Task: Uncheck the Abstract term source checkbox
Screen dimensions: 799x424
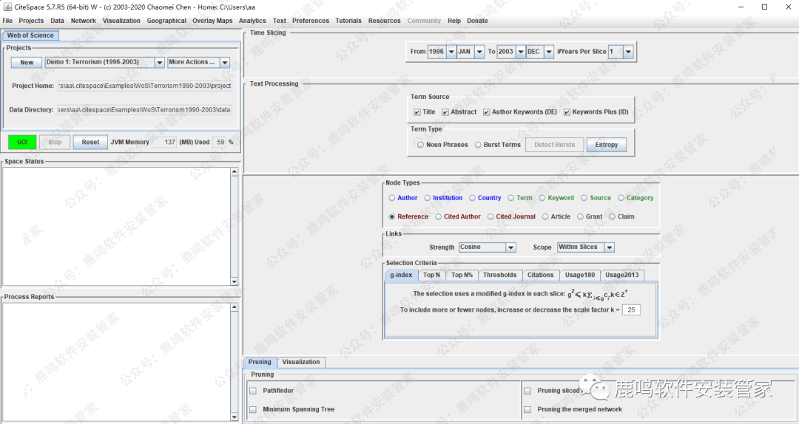Action: coord(445,112)
